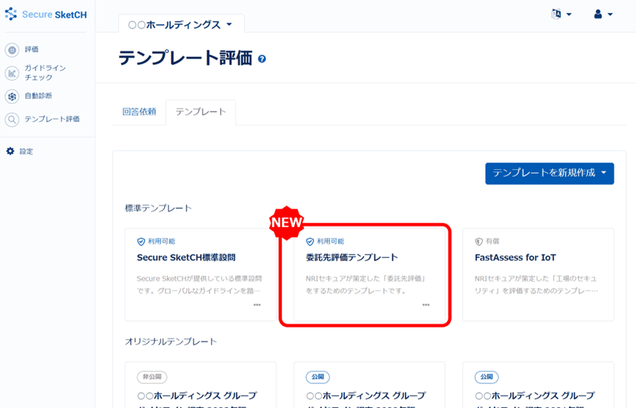Click the shield icon on Secure SketCH標準設問 card
This screenshot has width=636, height=408.
(141, 242)
